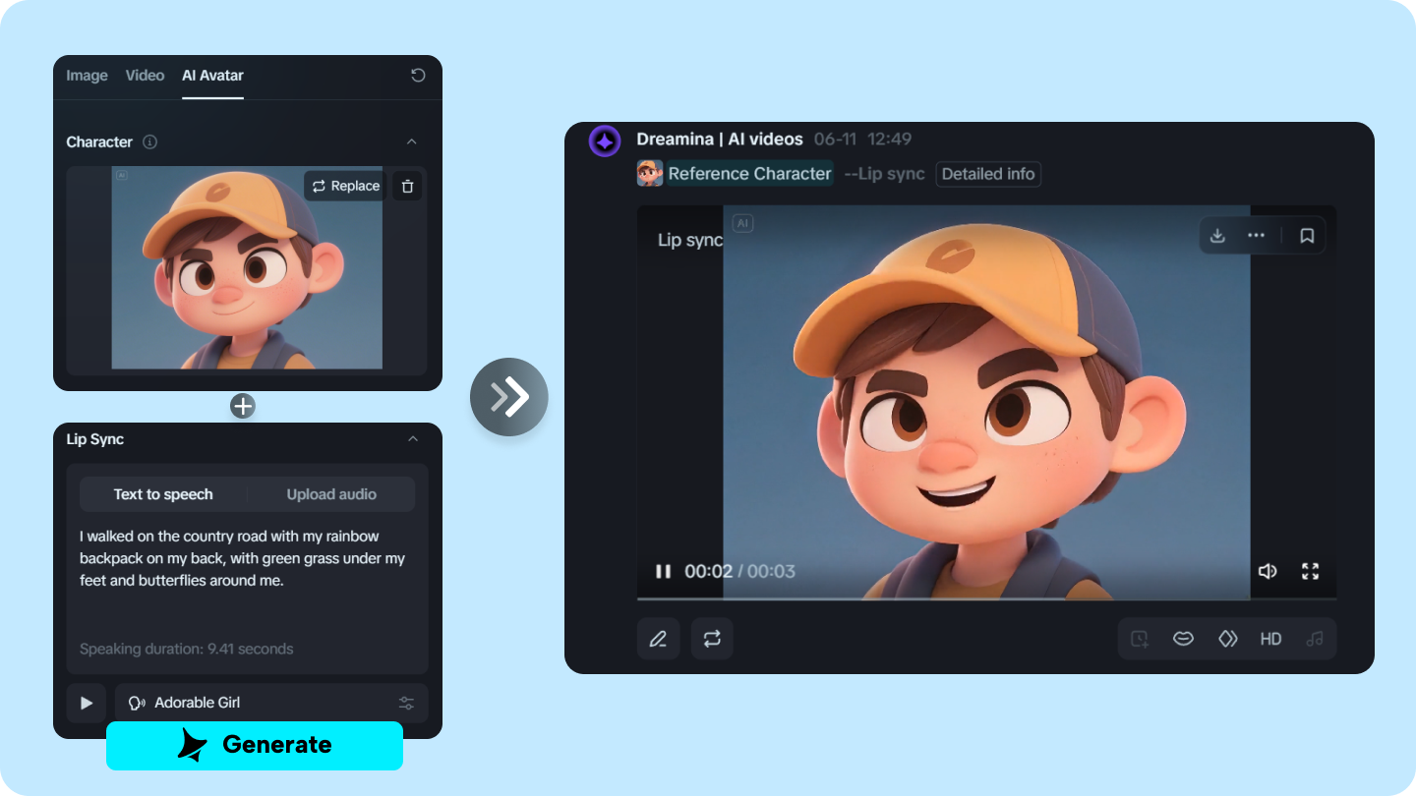Select the Upload audio option
The width and height of the screenshot is (1416, 796).
331,494
